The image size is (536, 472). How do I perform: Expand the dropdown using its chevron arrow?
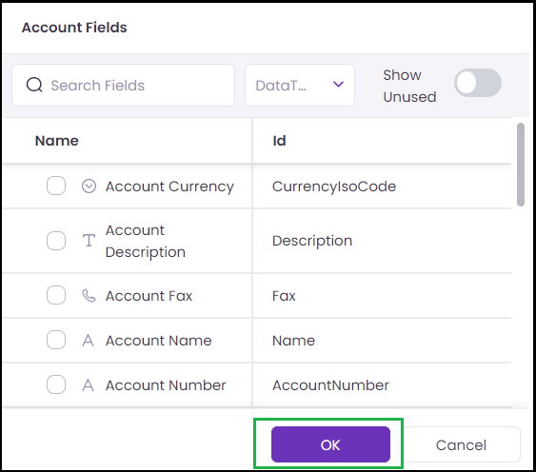point(338,85)
